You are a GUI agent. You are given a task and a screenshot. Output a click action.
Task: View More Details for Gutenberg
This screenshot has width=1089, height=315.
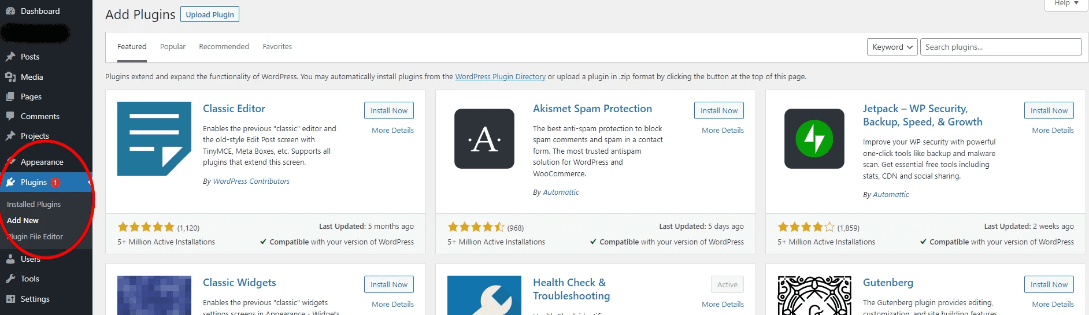(1053, 305)
